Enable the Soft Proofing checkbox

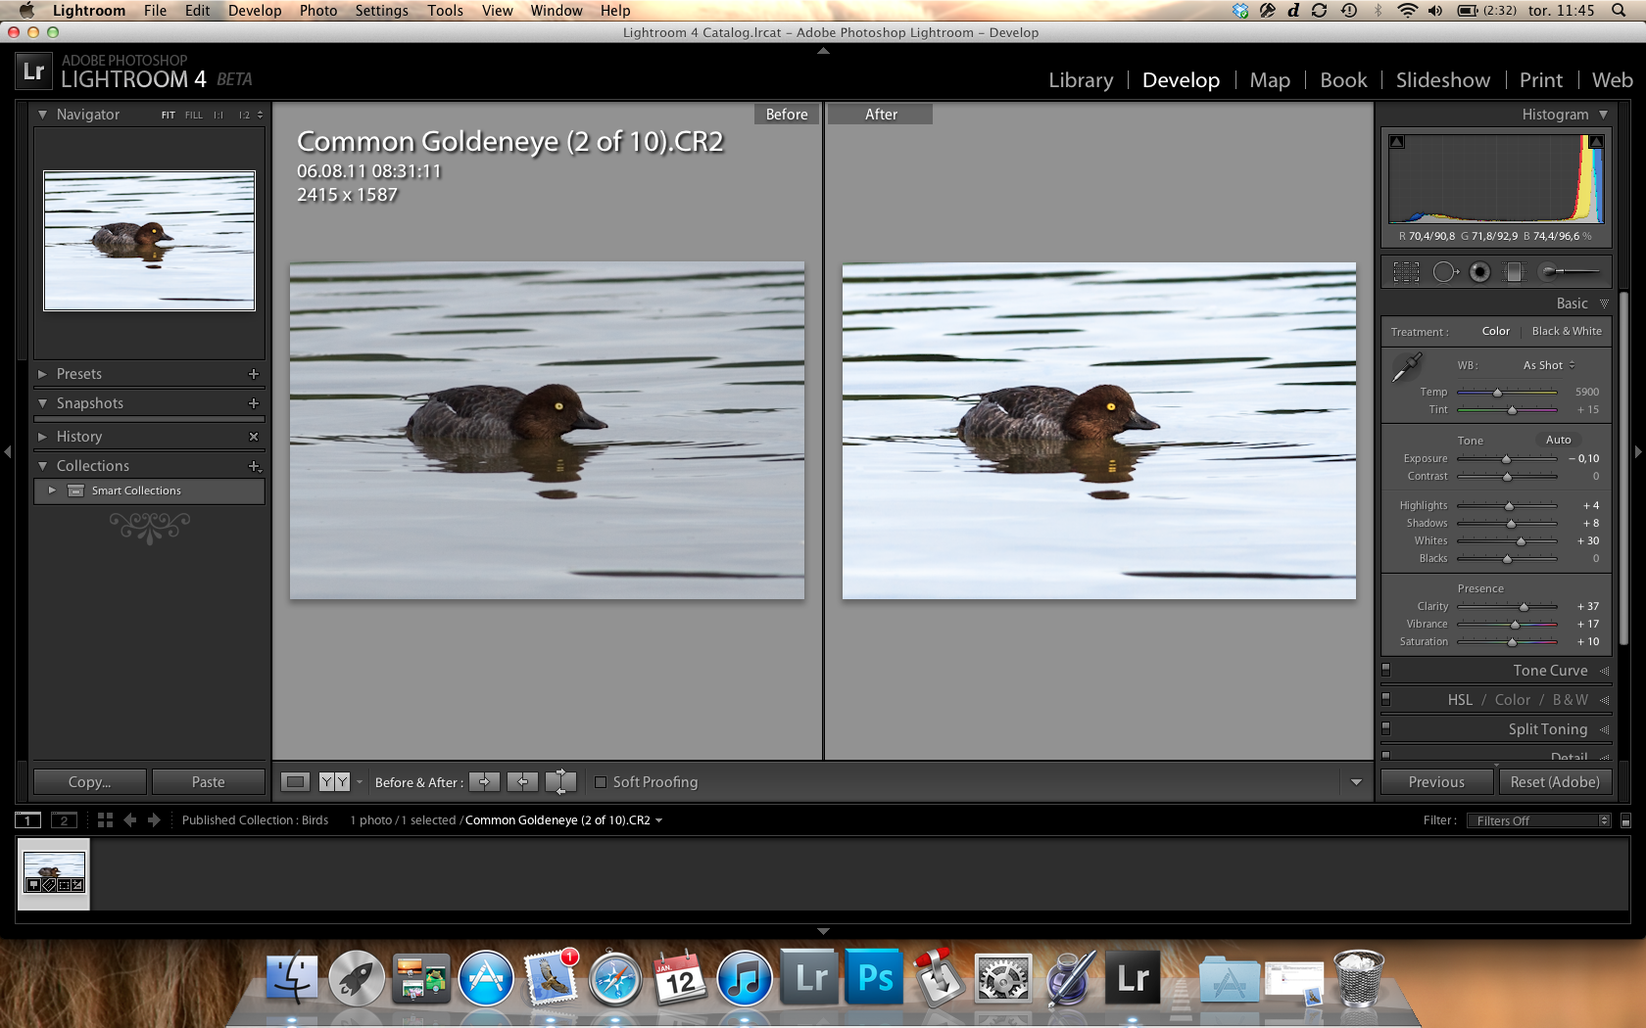point(601,782)
